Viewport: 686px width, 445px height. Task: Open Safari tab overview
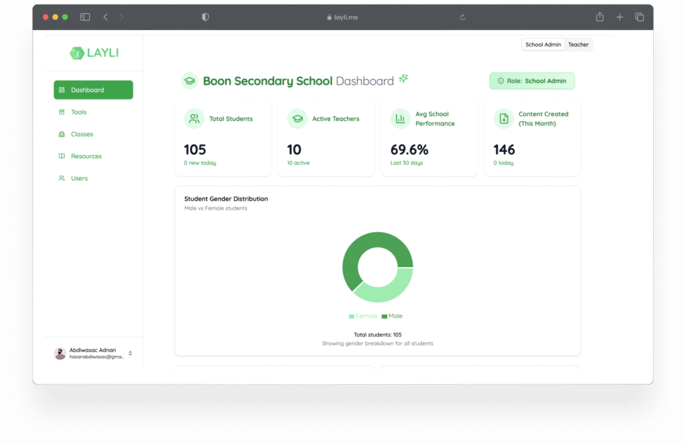pyautogui.click(x=639, y=17)
